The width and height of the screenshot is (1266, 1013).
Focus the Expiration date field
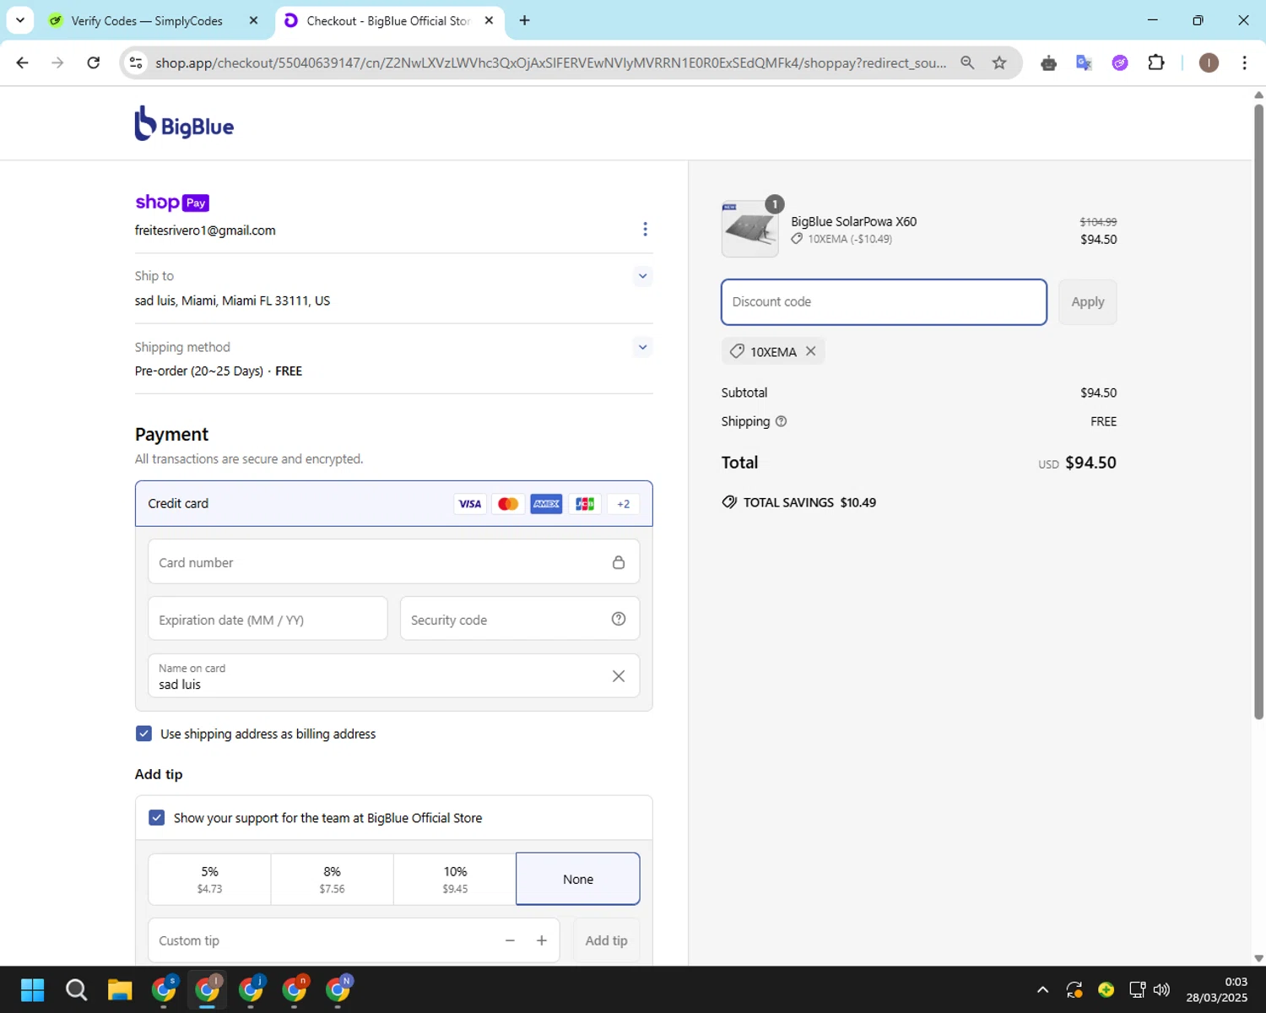pos(268,619)
